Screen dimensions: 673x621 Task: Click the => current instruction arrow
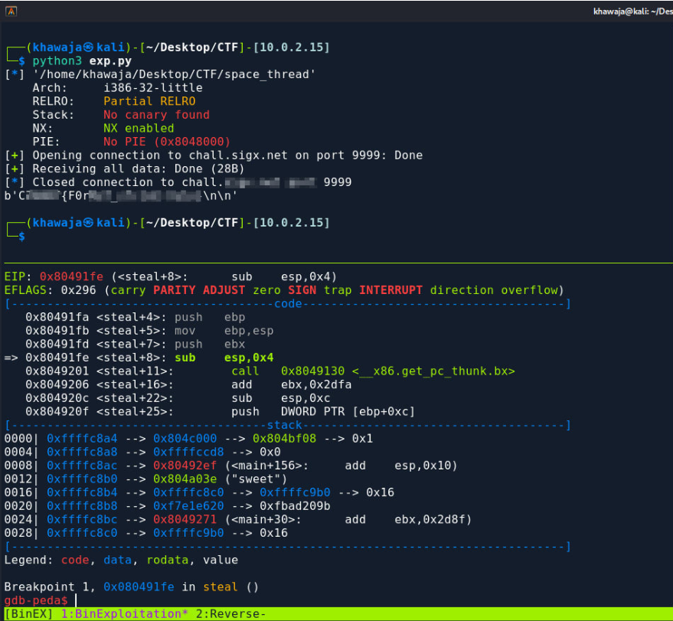(11, 358)
